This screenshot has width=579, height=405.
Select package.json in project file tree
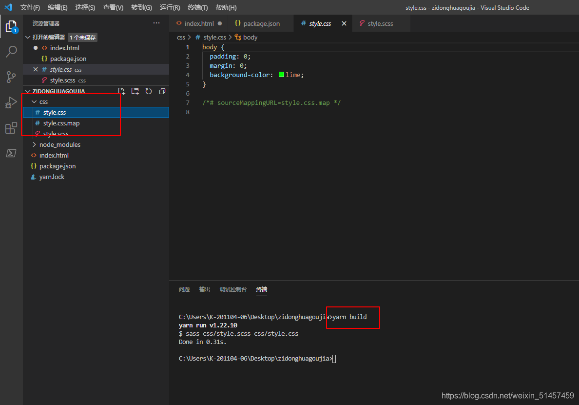tap(96, 166)
